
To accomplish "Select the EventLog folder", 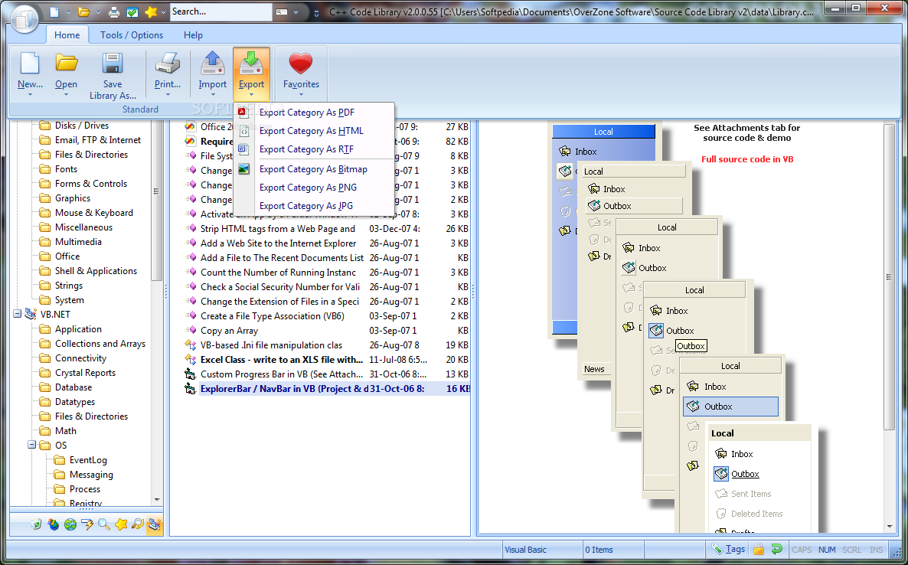I will click(88, 459).
